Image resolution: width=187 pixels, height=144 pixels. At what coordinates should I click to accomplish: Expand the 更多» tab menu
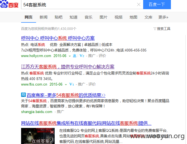163,17
